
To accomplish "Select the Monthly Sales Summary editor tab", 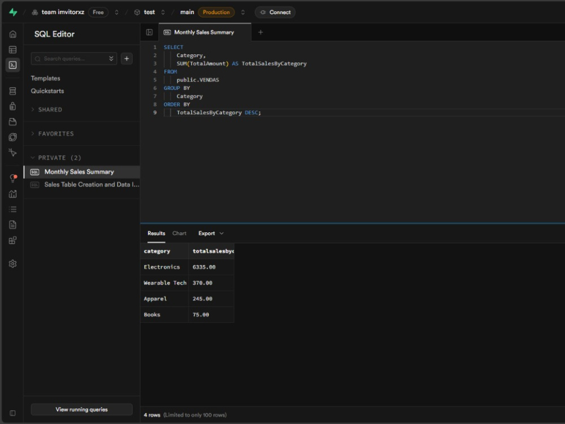I will click(205, 32).
